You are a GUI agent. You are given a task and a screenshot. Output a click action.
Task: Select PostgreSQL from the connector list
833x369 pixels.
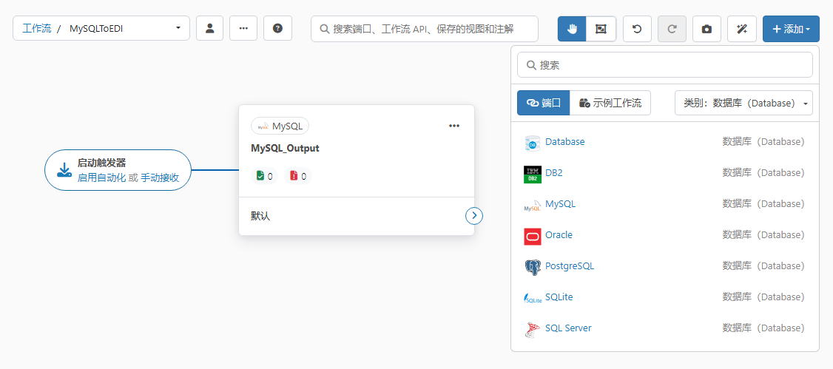pyautogui.click(x=569, y=266)
